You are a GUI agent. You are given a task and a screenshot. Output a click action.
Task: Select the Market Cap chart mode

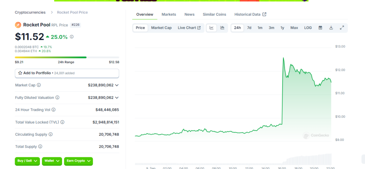[161, 28]
